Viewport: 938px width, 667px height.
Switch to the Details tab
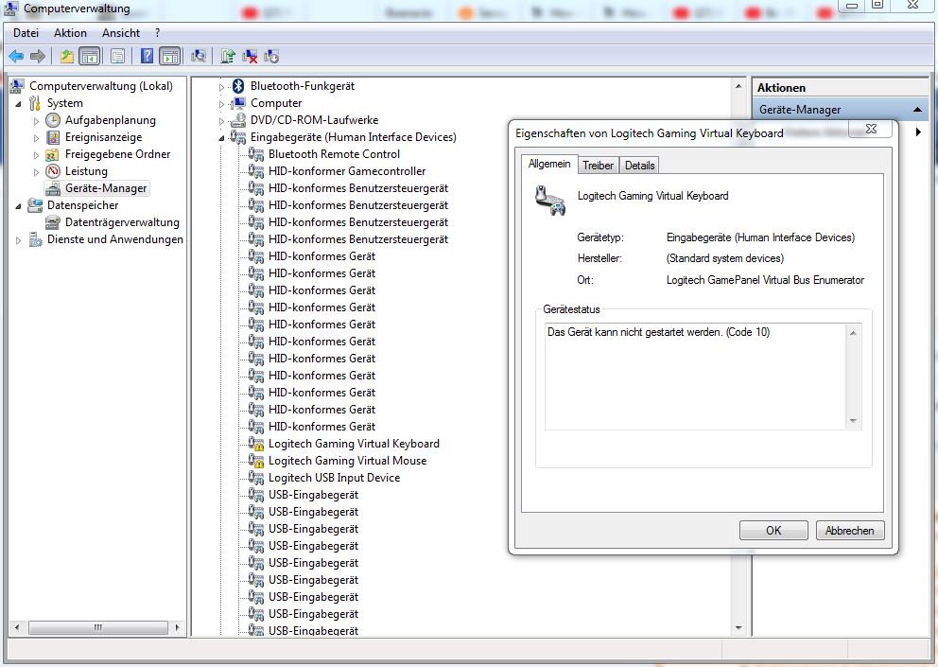pos(639,166)
